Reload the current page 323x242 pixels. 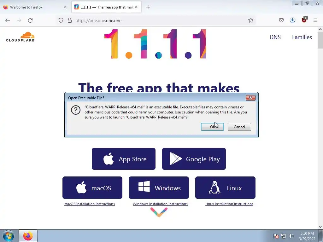30,20
